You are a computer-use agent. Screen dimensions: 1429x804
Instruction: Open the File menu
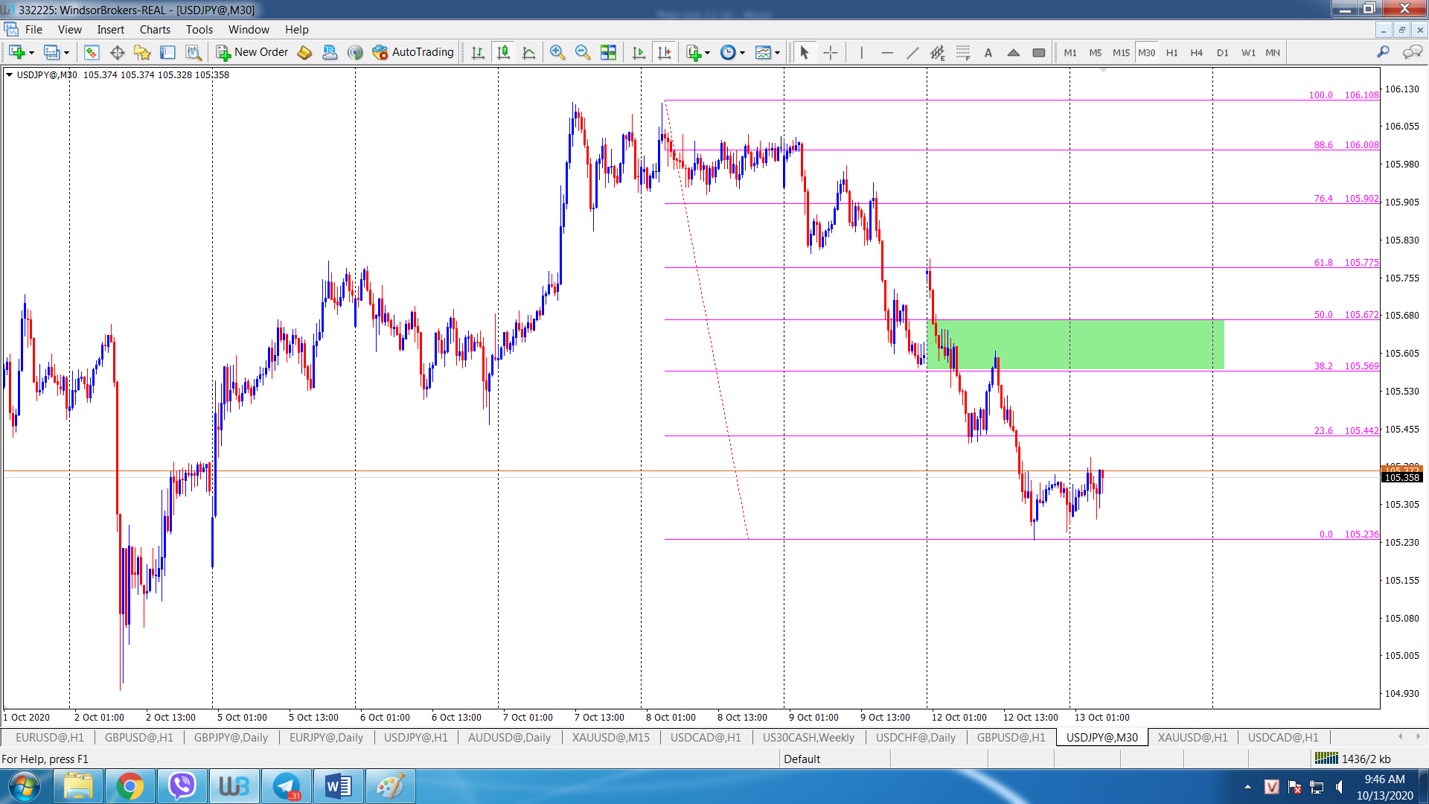[x=33, y=30]
